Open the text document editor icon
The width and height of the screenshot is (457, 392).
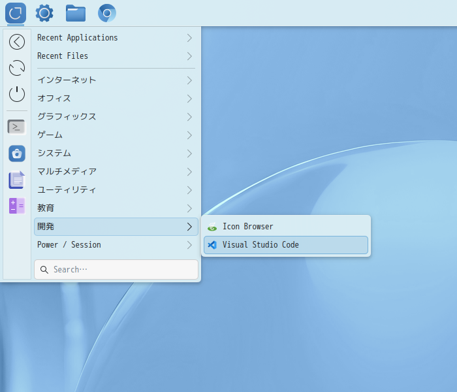(17, 180)
